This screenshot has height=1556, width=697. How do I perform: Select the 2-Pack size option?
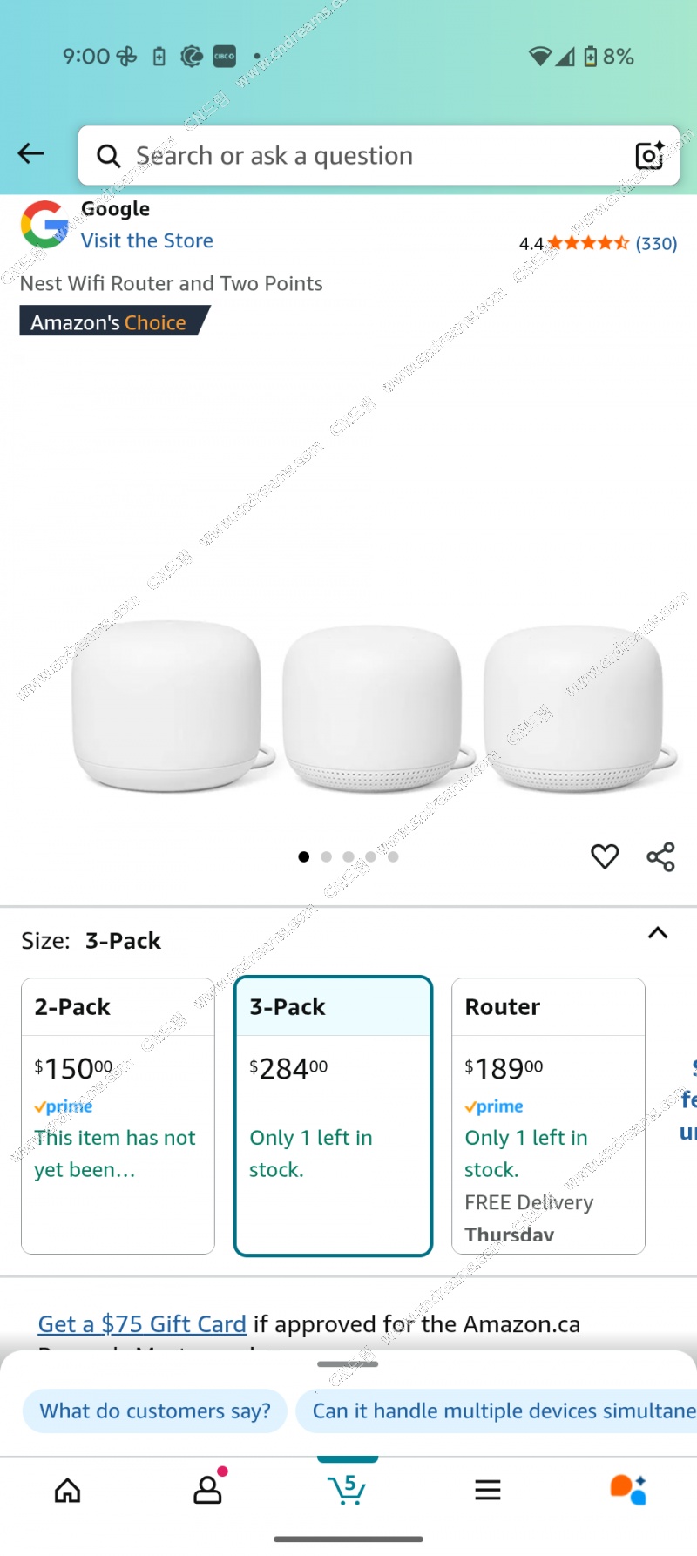click(118, 1116)
